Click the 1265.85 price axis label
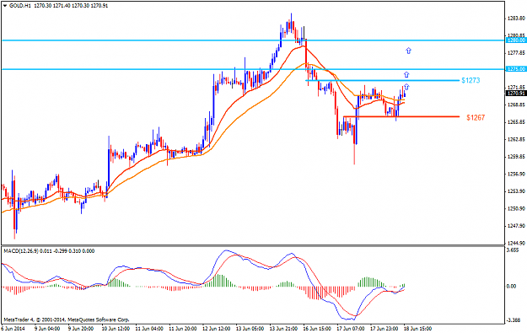 pos(516,122)
